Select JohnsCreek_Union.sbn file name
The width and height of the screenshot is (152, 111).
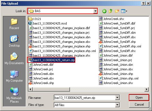(118, 65)
